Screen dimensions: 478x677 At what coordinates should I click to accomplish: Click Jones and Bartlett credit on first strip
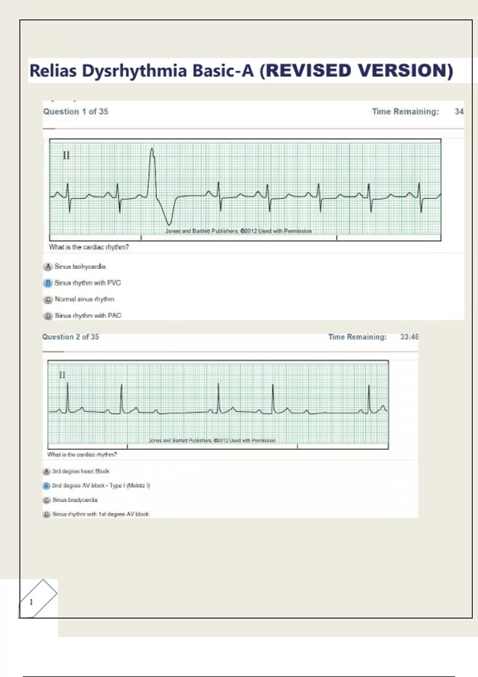[238, 231]
